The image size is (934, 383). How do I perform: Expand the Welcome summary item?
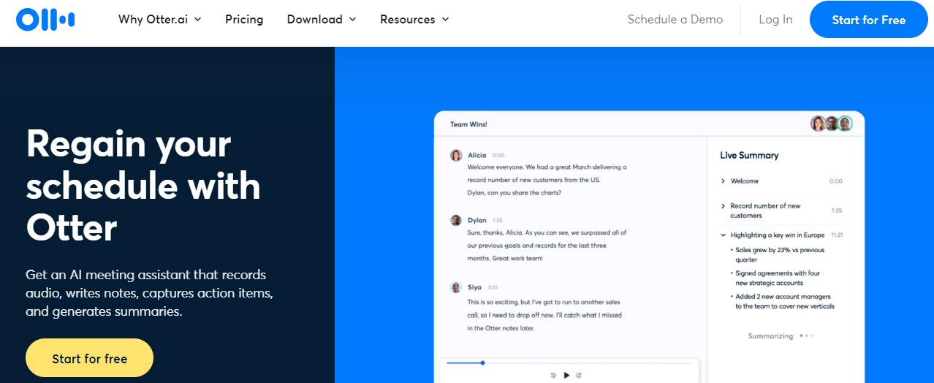click(723, 181)
